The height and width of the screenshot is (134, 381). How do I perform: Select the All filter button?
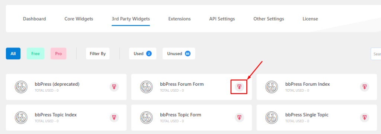[13, 53]
